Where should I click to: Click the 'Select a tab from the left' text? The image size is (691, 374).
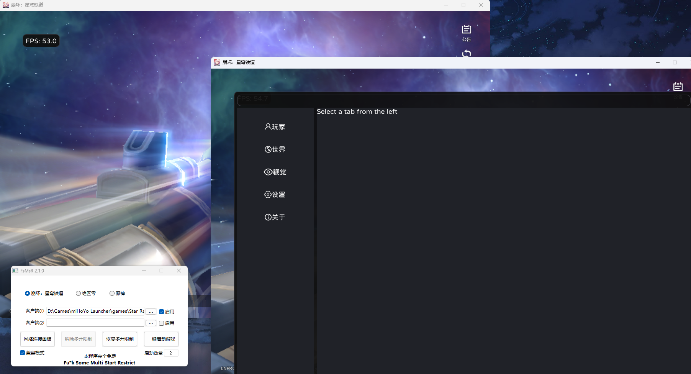(357, 112)
